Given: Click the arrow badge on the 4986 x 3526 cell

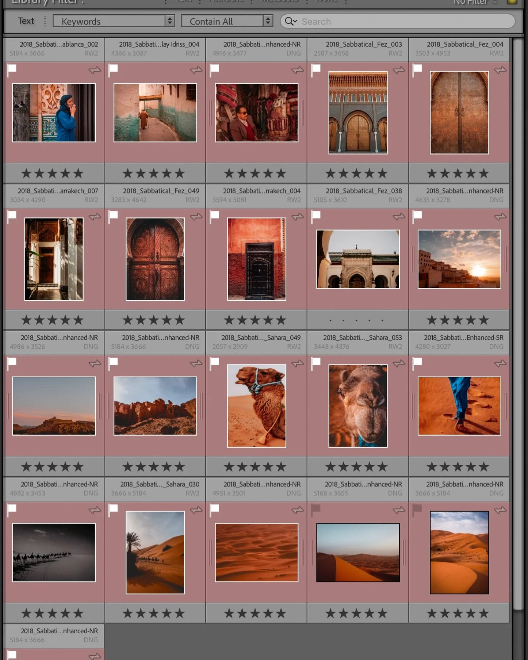Looking at the screenshot, I should point(95,363).
